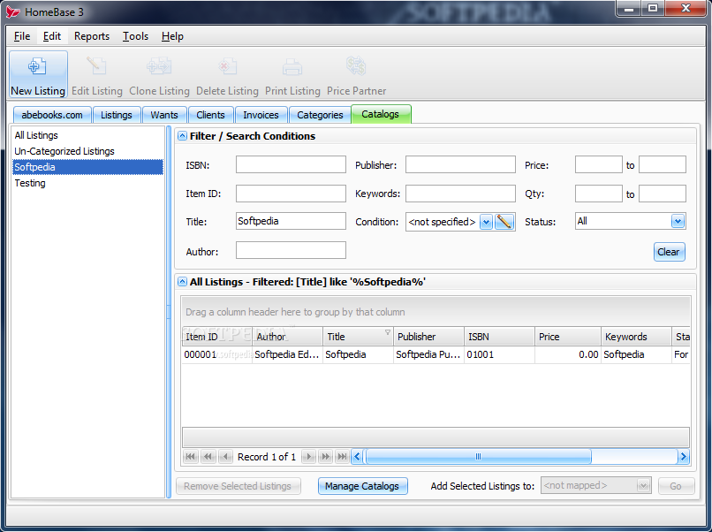Switch to the Invoices tab
This screenshot has height=532, width=712.
pyautogui.click(x=261, y=115)
